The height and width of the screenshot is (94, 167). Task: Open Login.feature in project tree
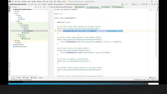coord(26,39)
